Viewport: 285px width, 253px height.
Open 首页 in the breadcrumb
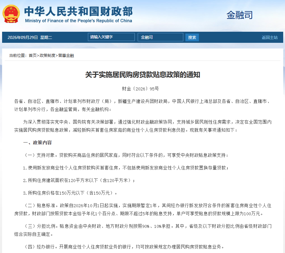(x=33, y=55)
